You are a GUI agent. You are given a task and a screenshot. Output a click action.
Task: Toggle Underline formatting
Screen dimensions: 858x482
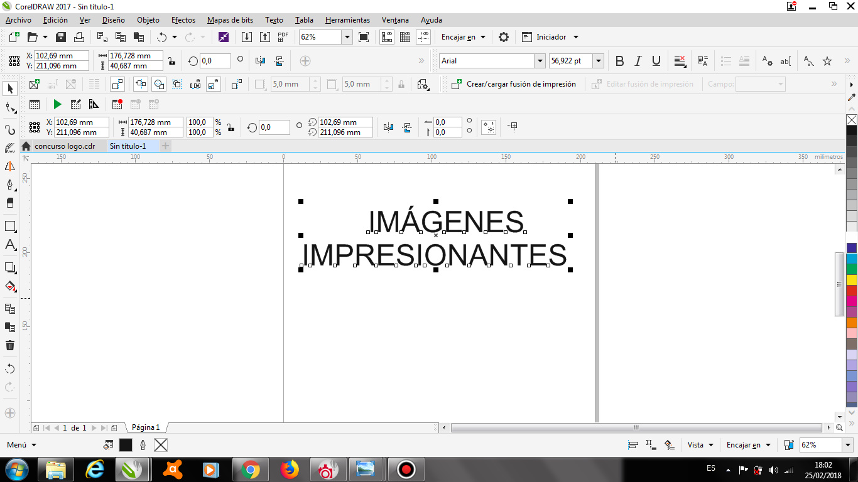(x=656, y=61)
